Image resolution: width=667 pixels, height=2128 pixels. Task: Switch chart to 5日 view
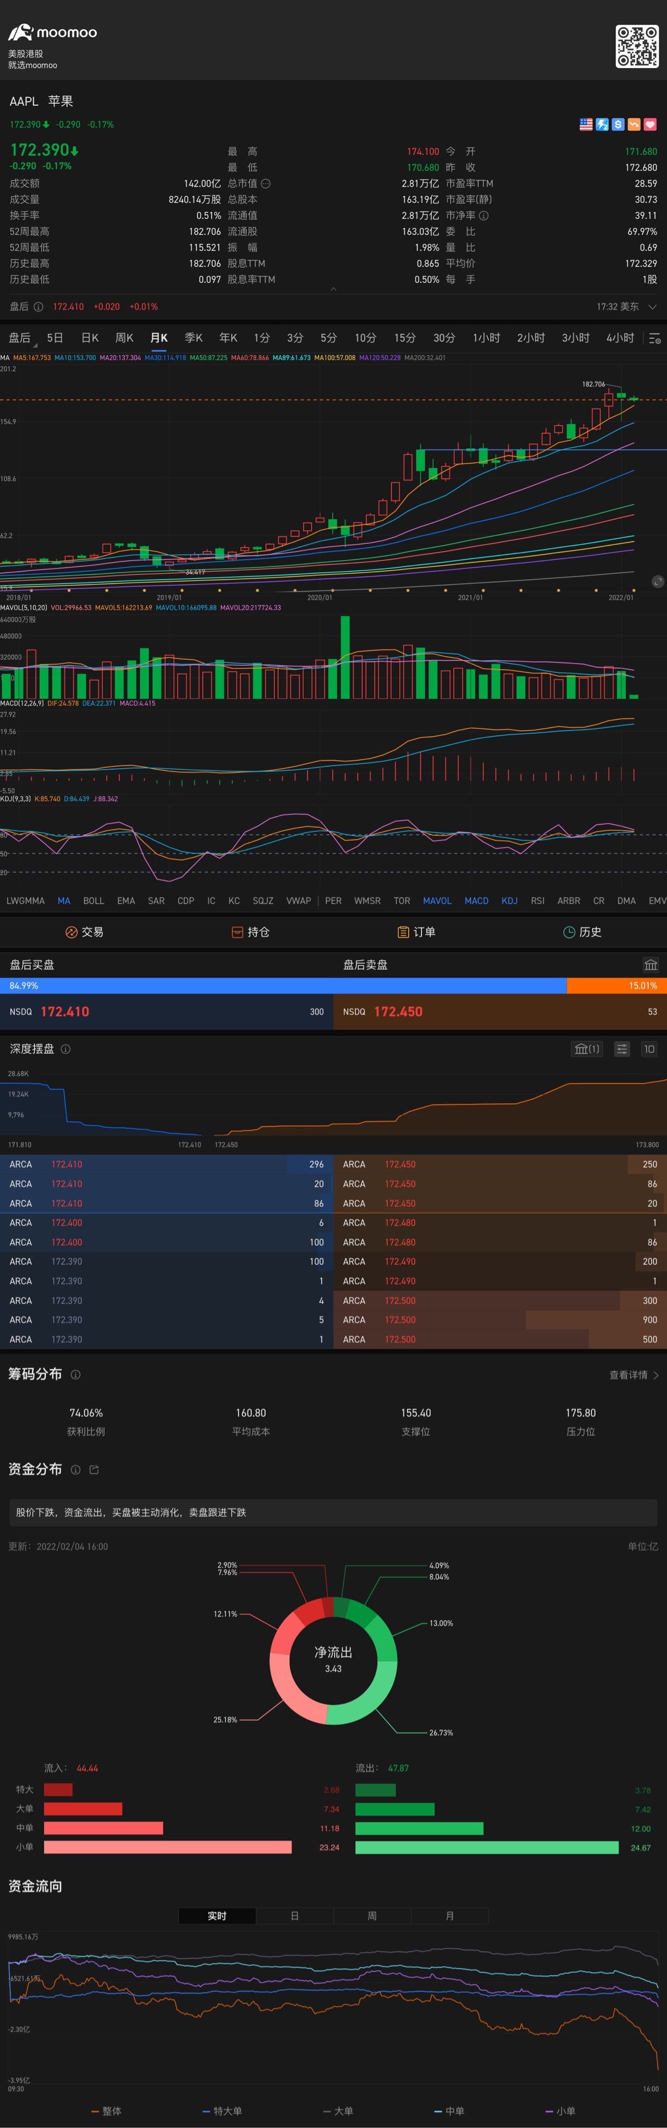55,338
